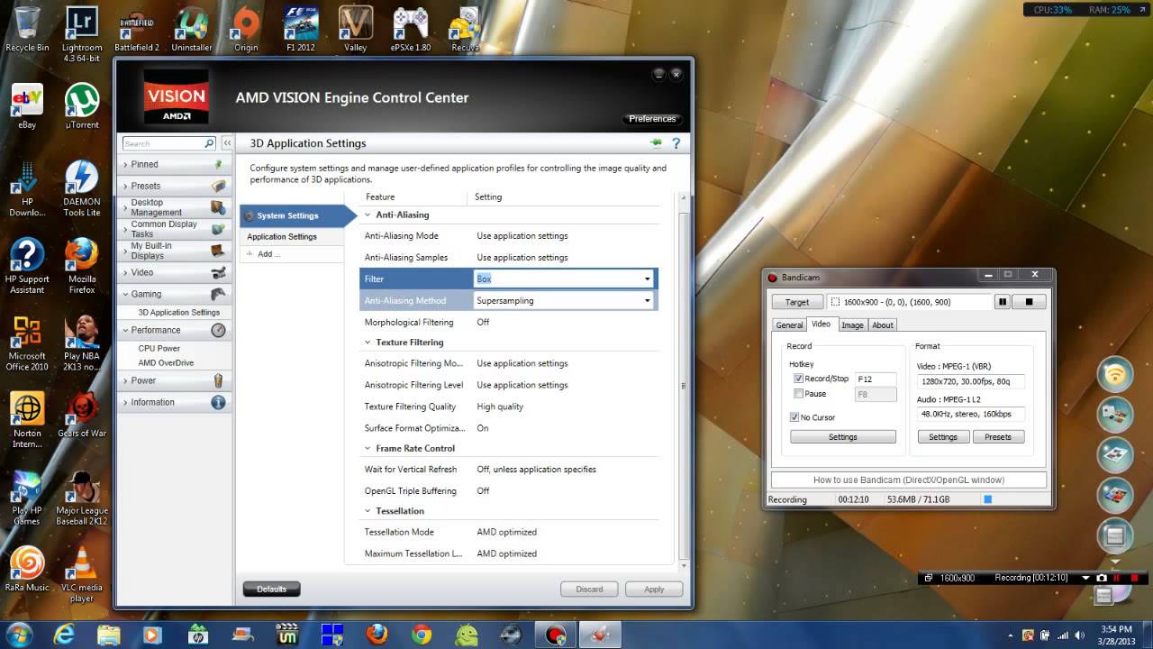Viewport: 1153px width, 649px height.
Task: Open the Recycle Bin desktop icon
Action: (27, 29)
